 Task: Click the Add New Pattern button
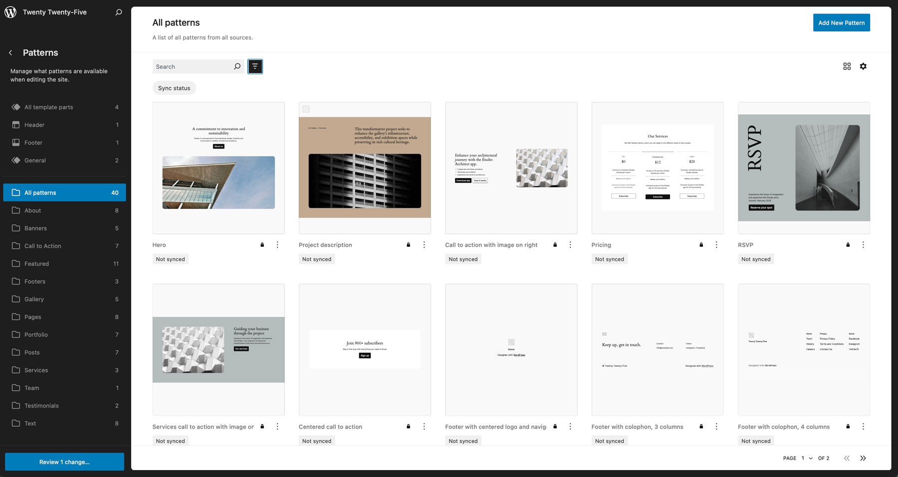(841, 22)
